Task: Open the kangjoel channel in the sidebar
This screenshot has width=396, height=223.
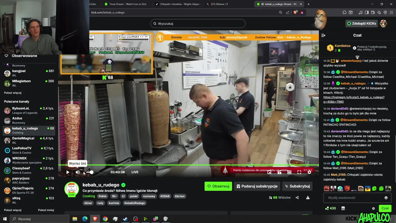Action: [29, 73]
